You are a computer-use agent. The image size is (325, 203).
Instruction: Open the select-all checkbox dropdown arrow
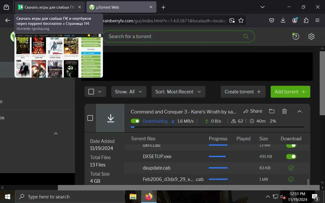tap(100, 92)
